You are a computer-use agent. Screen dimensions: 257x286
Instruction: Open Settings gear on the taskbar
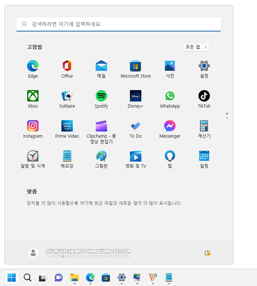click(122, 278)
